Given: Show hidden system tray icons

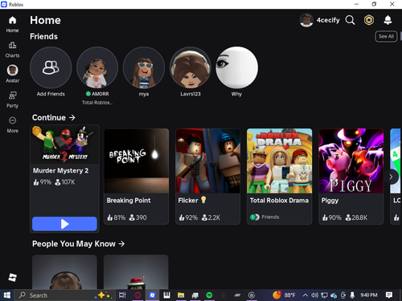Looking at the screenshot, I should (x=306, y=295).
